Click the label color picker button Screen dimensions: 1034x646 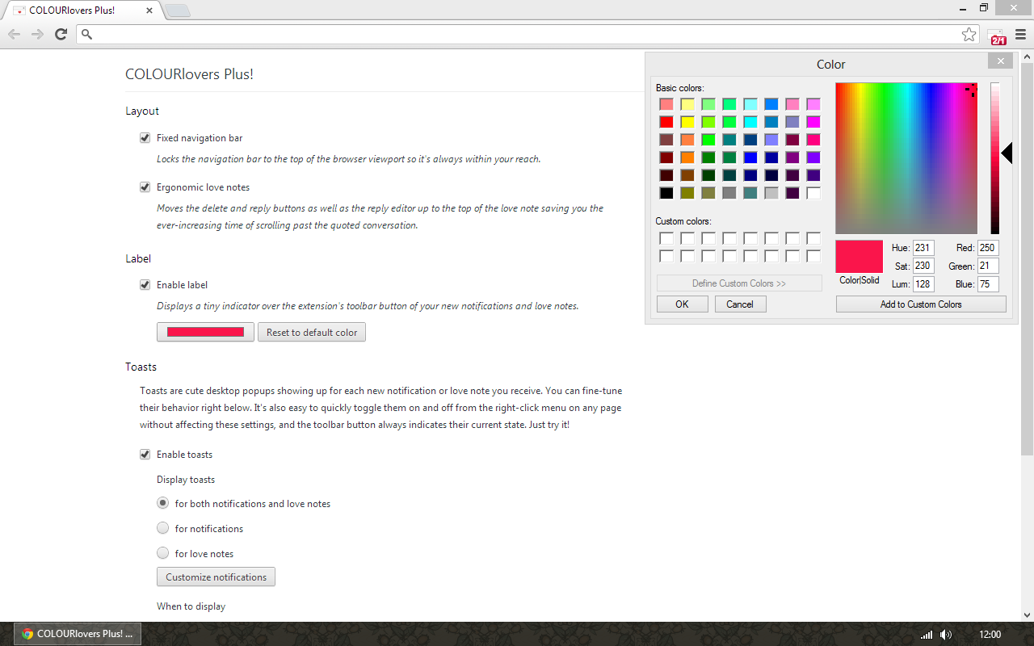[205, 332]
